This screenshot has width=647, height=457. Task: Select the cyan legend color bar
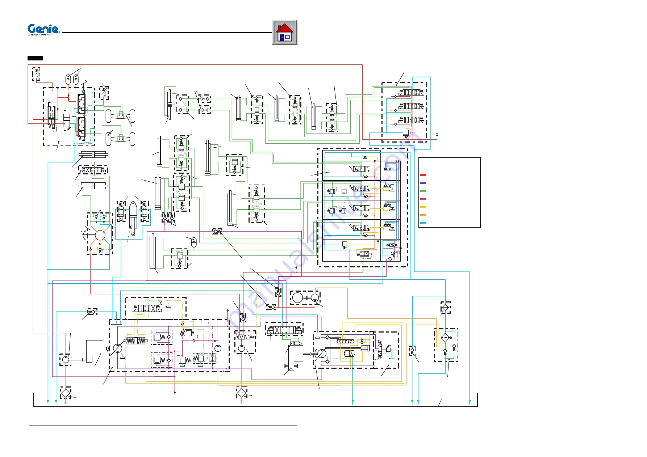[x=423, y=223]
